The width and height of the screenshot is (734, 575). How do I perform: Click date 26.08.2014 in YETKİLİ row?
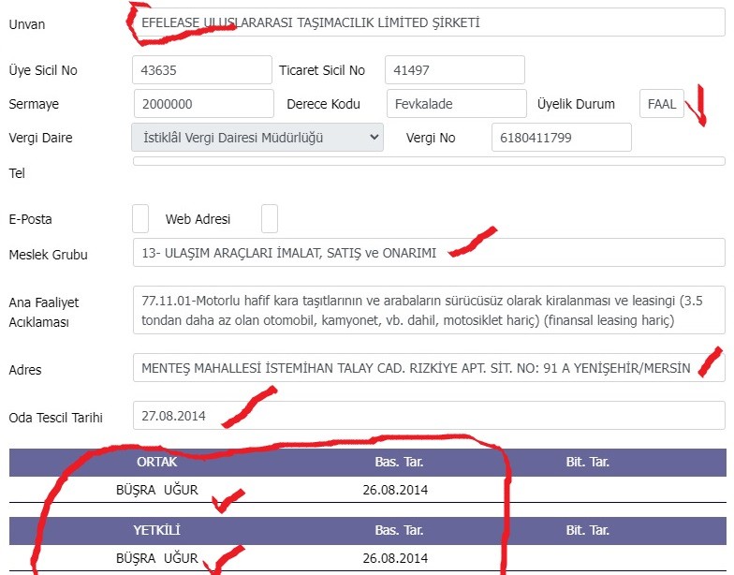(x=395, y=558)
